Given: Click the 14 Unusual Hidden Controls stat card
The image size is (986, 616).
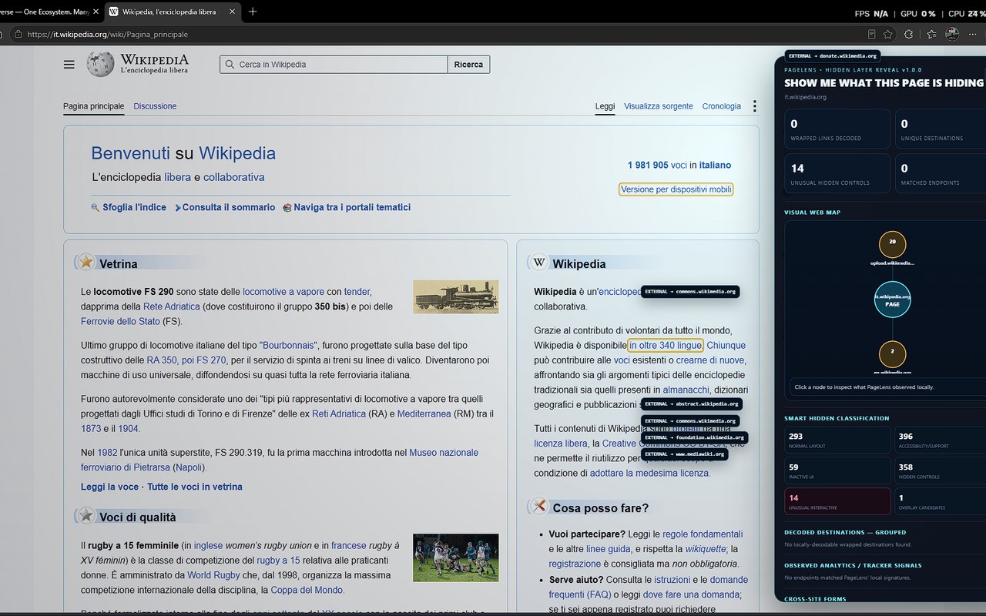Looking at the screenshot, I should (837, 173).
